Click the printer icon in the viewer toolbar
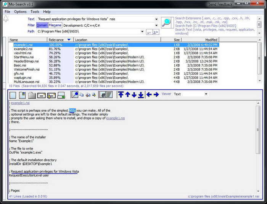267x204 pixels. 61,95
